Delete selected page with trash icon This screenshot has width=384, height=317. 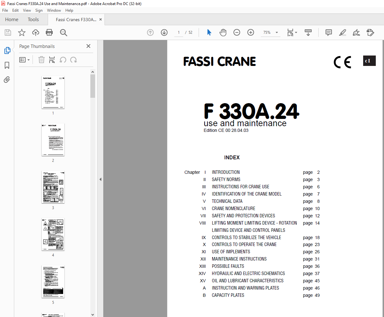click(41, 60)
